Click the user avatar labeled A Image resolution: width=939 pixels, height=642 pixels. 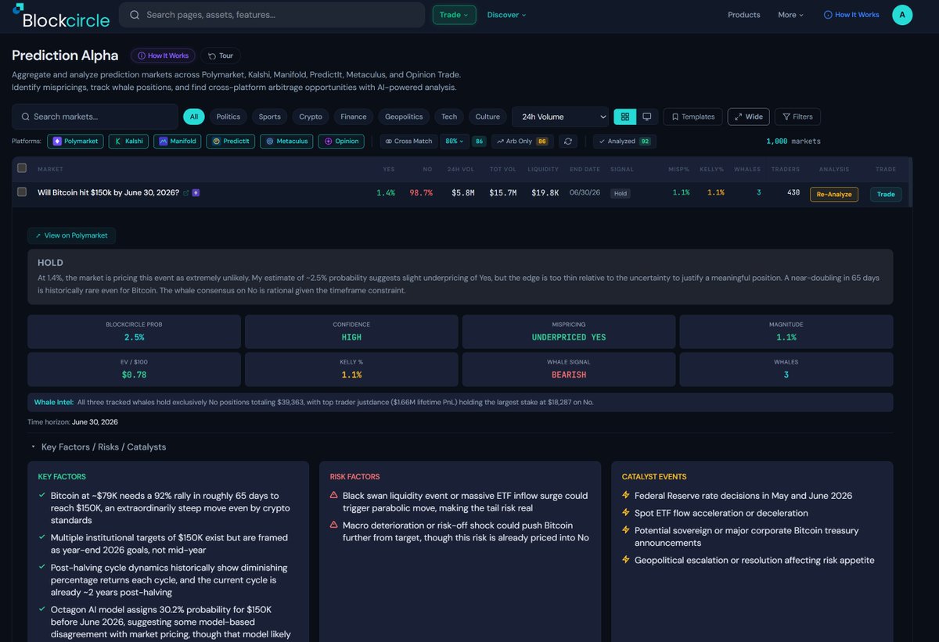902,15
